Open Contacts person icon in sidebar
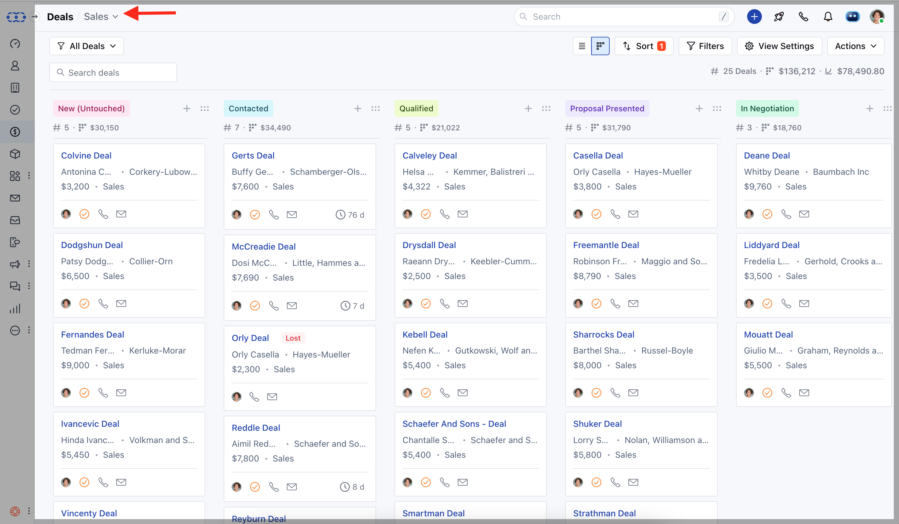 tap(15, 66)
